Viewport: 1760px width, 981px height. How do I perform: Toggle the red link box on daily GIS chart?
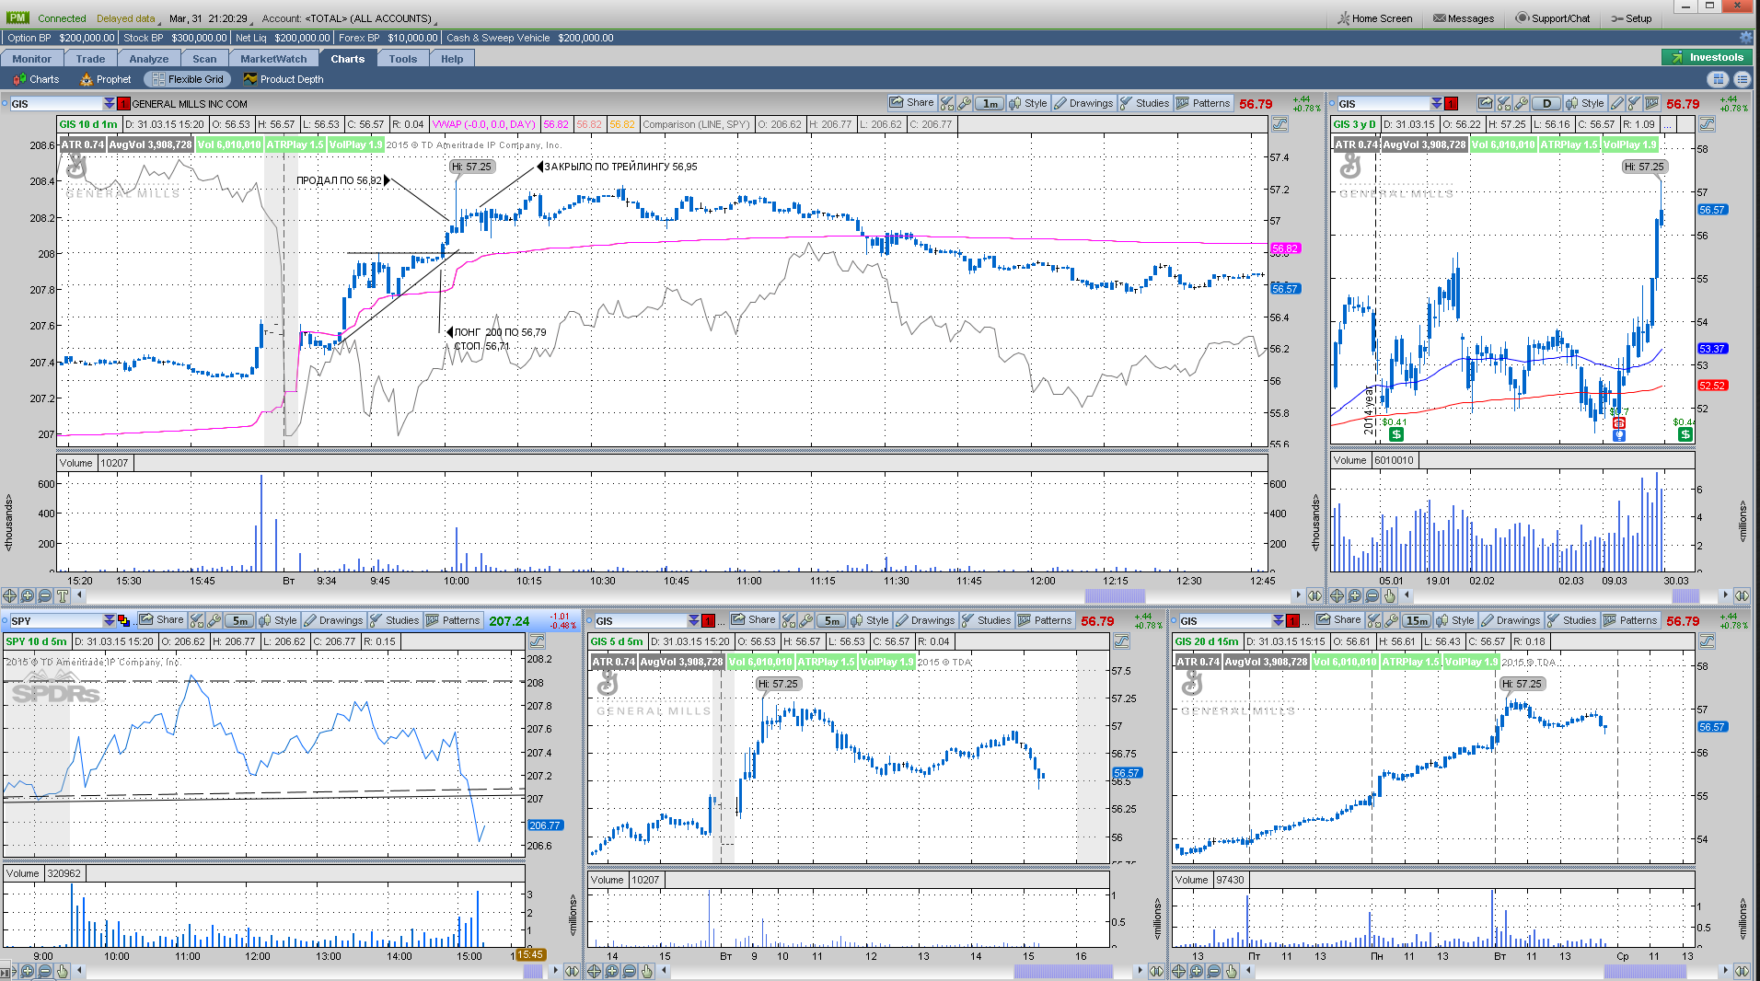(x=1451, y=104)
